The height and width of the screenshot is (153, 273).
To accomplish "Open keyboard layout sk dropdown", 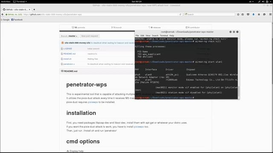I will click(x=251, y=2).
